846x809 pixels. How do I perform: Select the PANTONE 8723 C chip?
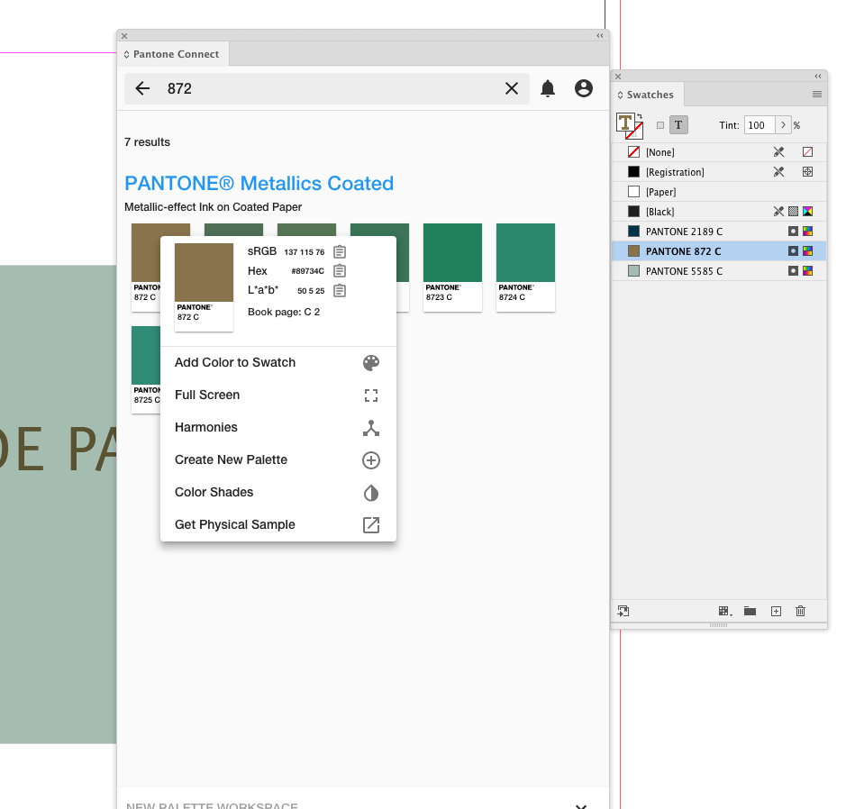point(452,268)
